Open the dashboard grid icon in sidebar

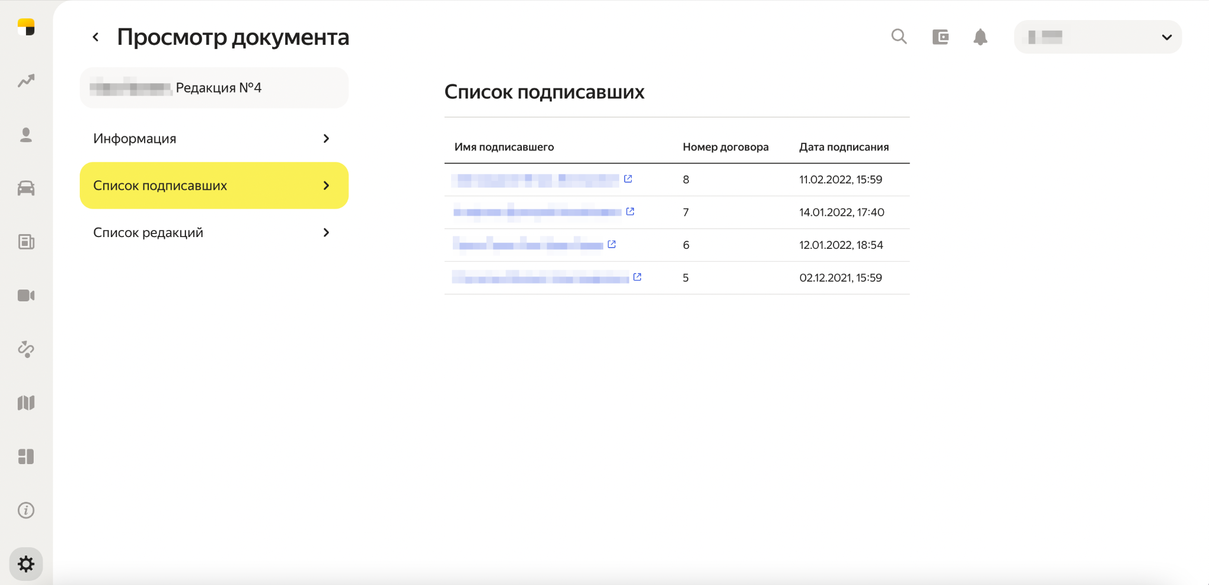tap(26, 456)
